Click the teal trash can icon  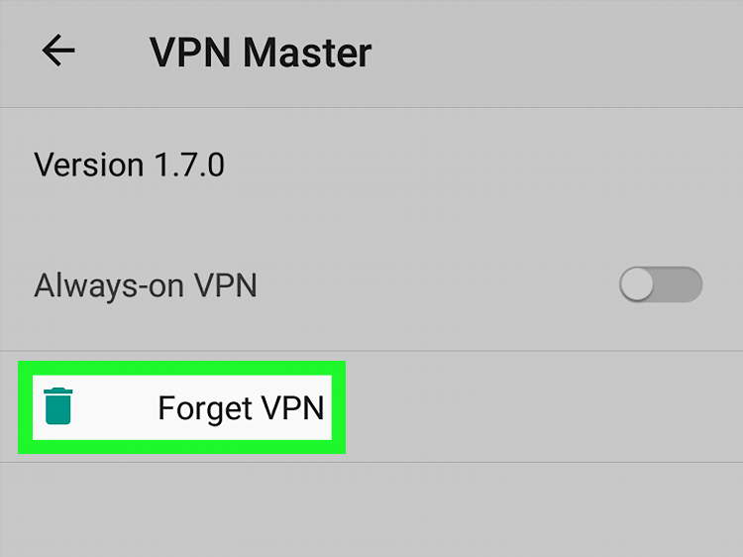pyautogui.click(x=57, y=405)
